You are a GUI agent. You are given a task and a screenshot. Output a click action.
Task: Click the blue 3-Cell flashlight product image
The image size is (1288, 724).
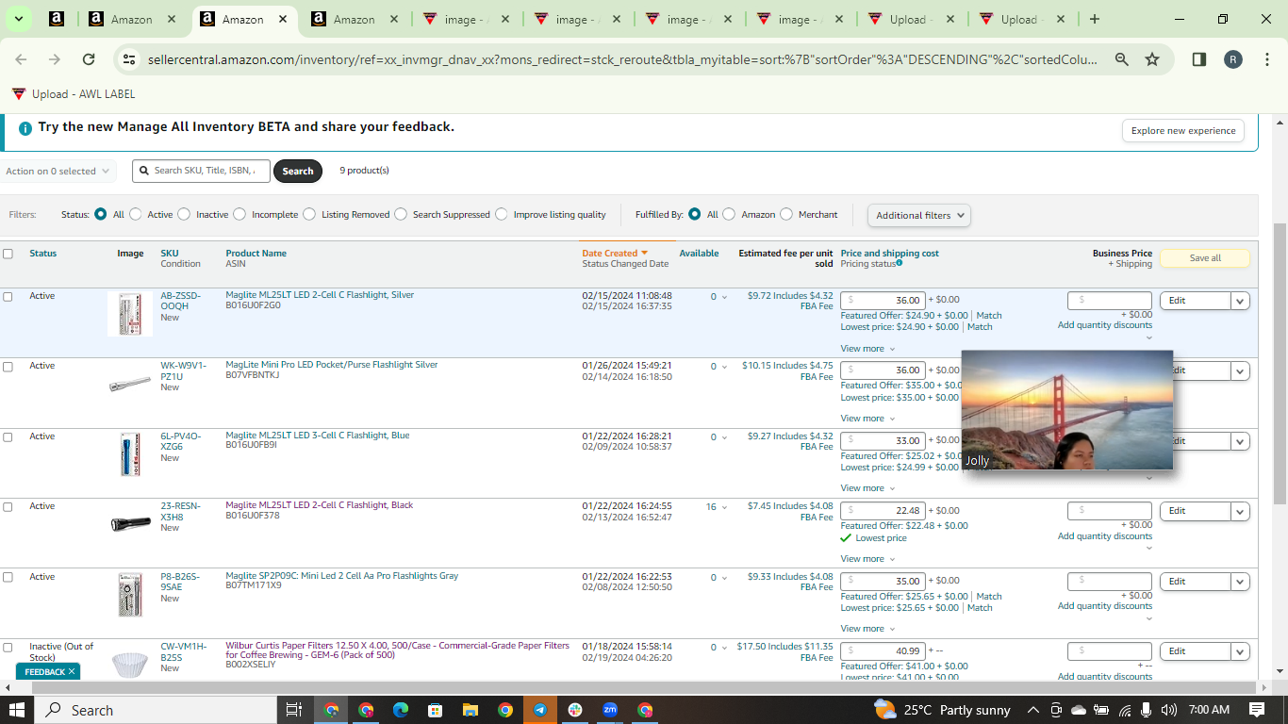pyautogui.click(x=130, y=454)
